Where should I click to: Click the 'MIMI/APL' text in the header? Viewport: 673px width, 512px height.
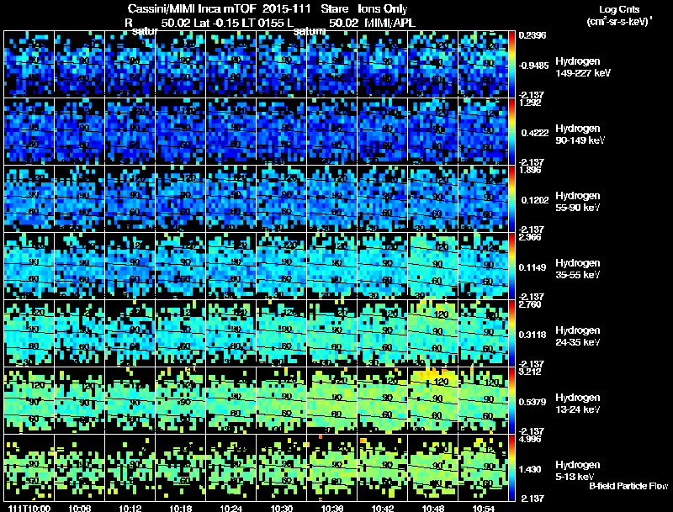pyautogui.click(x=389, y=23)
